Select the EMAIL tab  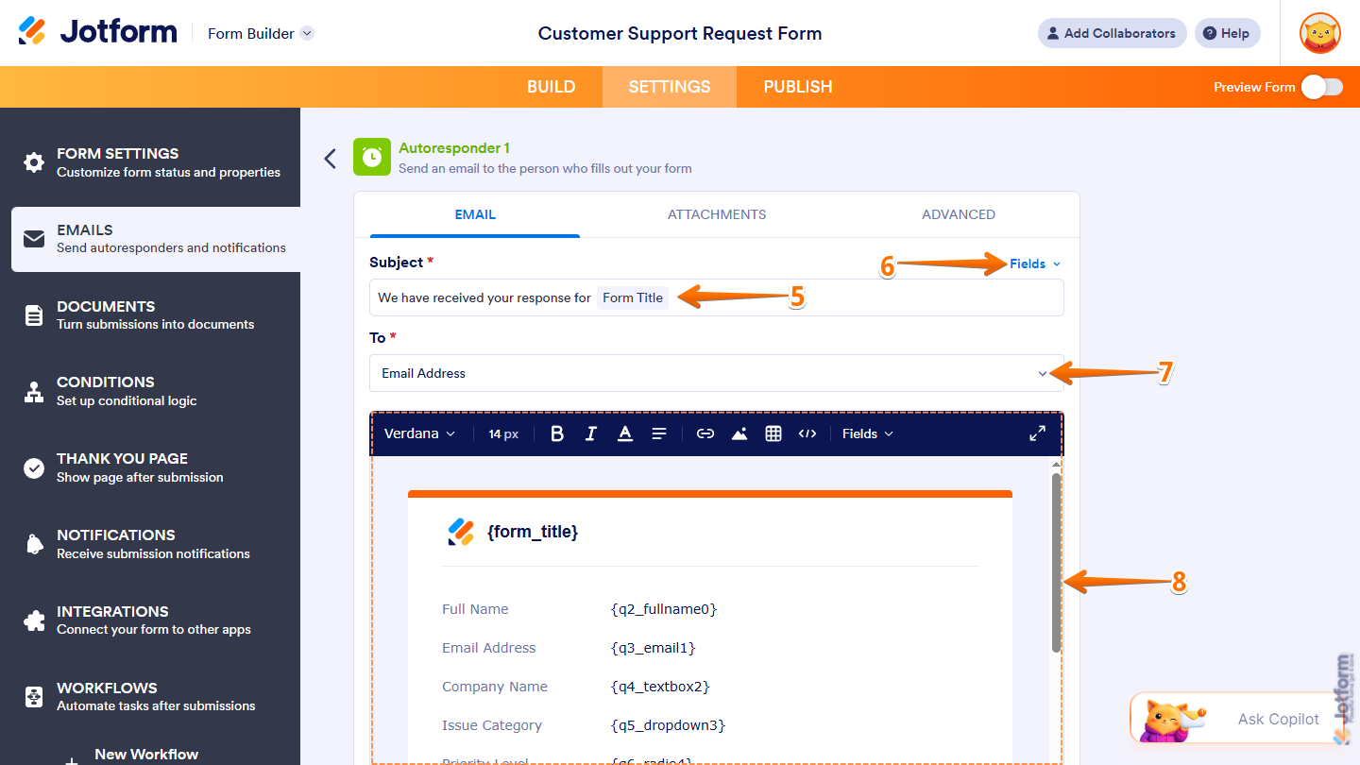(x=475, y=214)
